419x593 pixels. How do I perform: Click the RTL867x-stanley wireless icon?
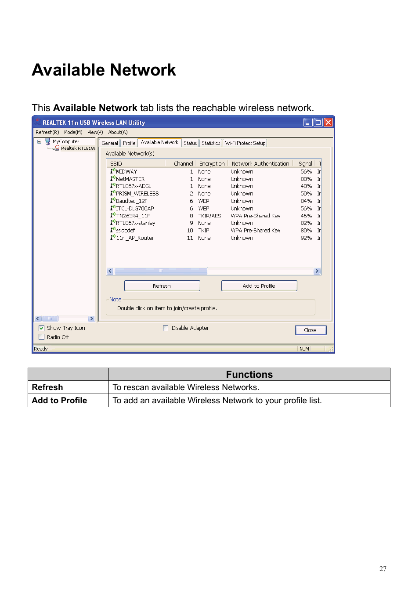[113, 223]
